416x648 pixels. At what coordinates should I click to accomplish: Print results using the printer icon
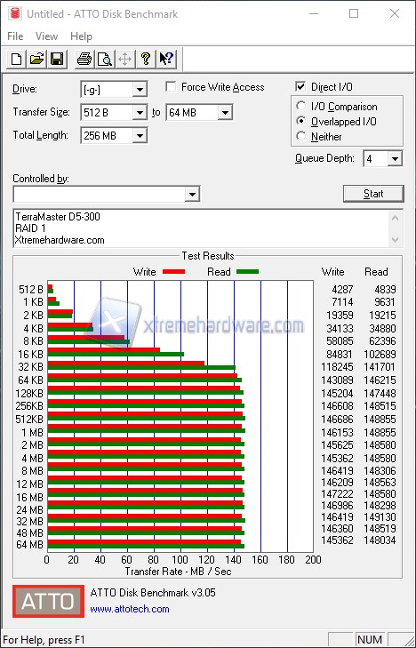pyautogui.click(x=84, y=60)
